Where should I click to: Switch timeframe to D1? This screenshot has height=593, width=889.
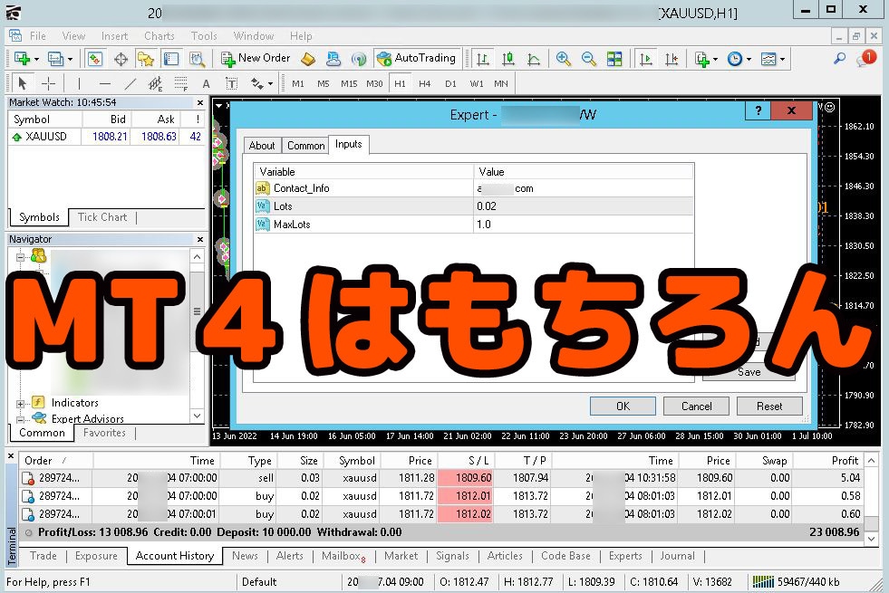pyautogui.click(x=450, y=84)
